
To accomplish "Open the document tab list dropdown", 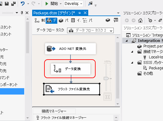I will 118,13.
